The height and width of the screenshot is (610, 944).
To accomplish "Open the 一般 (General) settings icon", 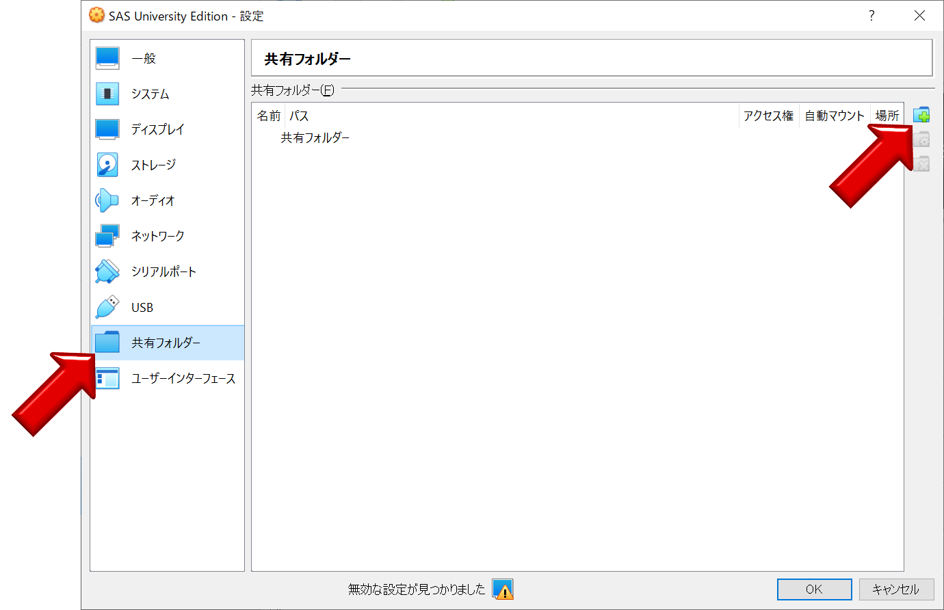I will coord(107,58).
